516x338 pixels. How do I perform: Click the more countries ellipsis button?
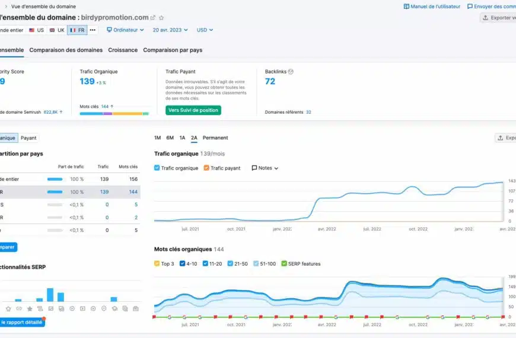click(x=93, y=30)
